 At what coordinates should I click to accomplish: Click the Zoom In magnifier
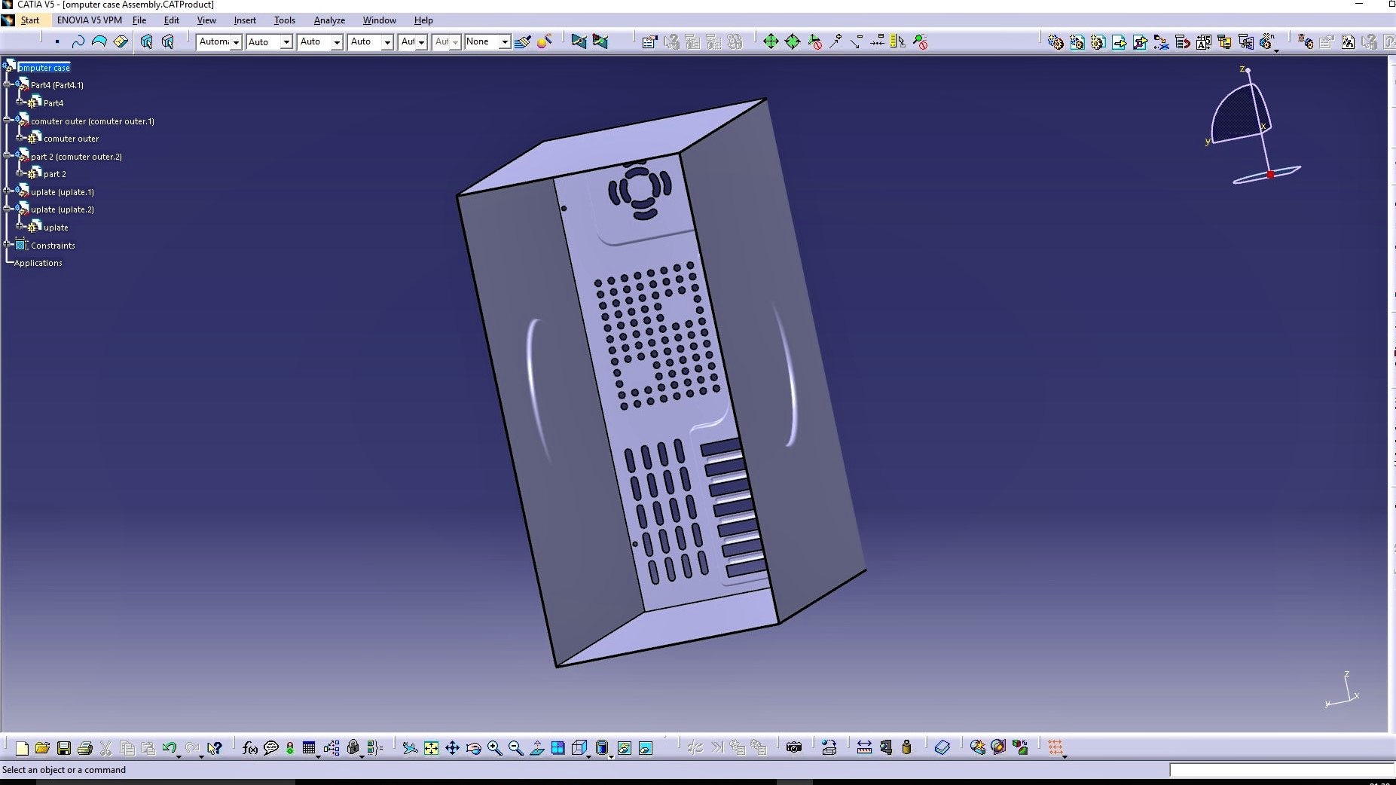[x=494, y=748]
